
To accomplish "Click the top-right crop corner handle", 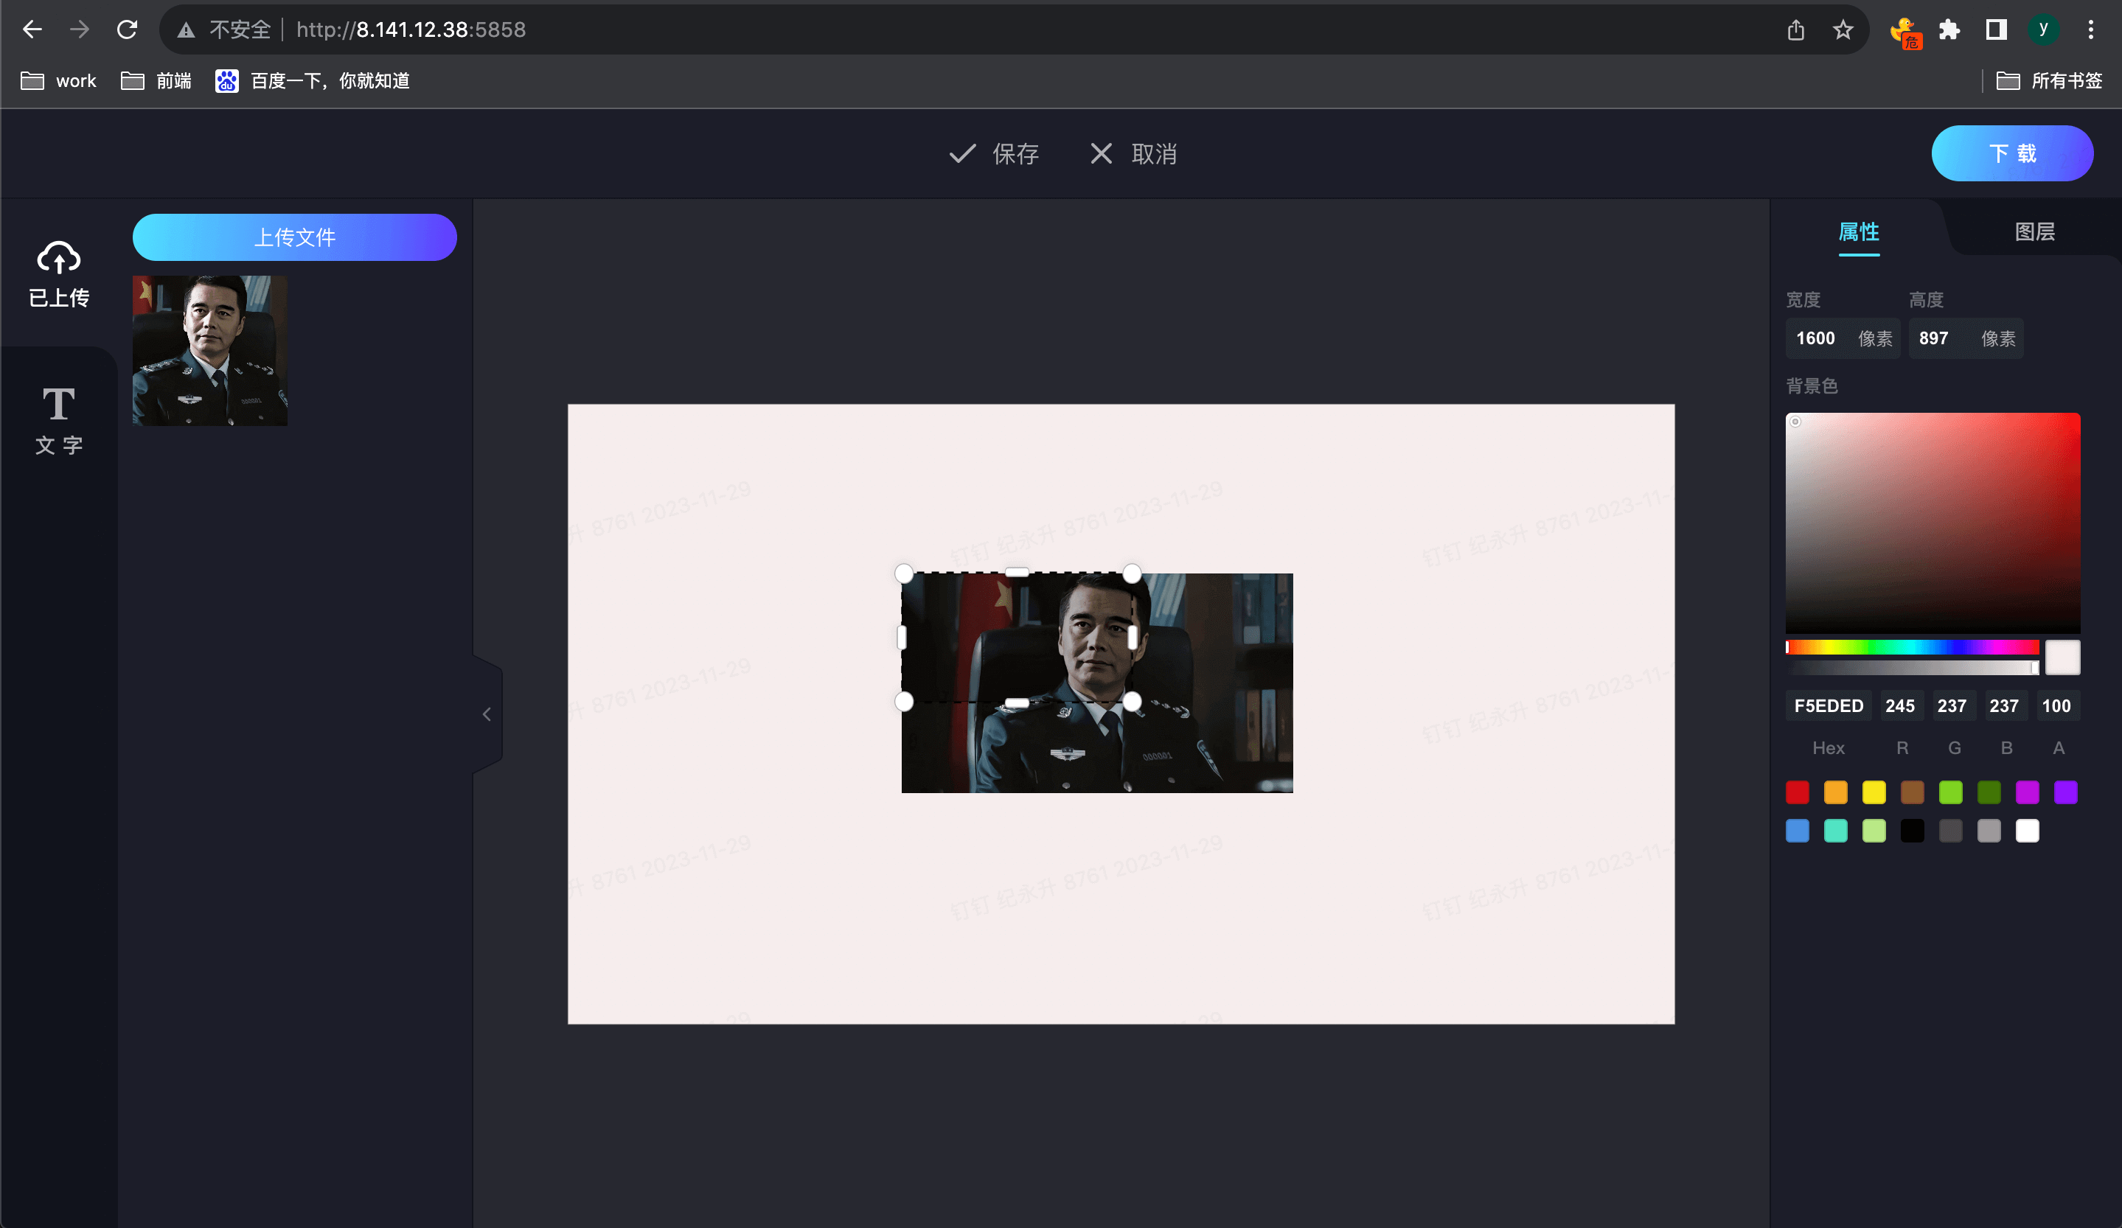I will tap(1132, 574).
